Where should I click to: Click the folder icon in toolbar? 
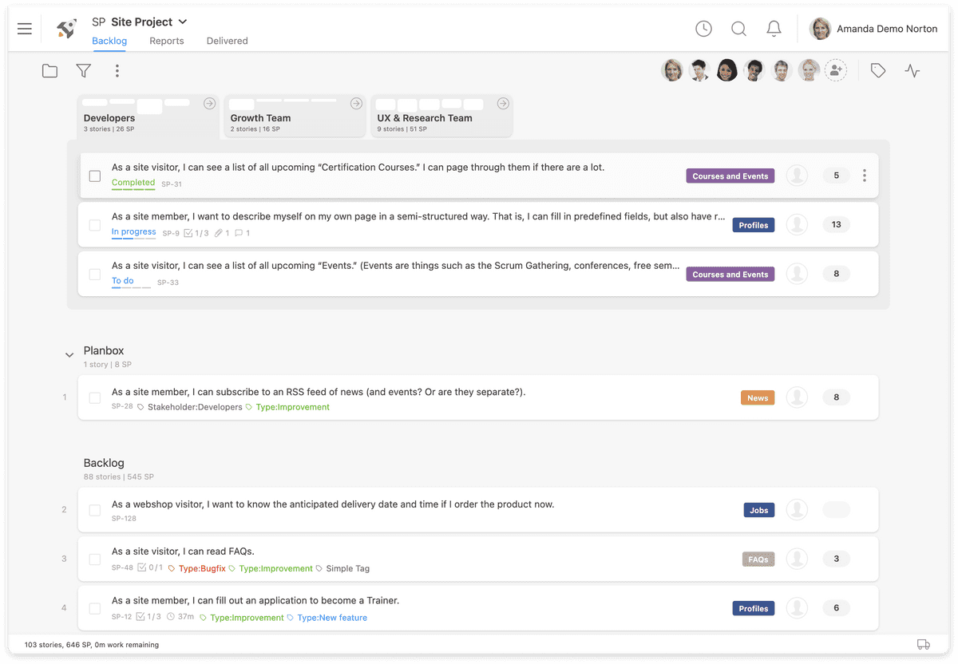(49, 71)
